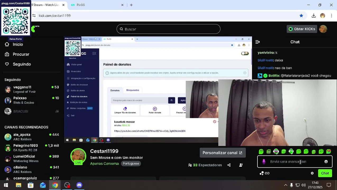Close the Kick stream browser tab
The height and width of the screenshot is (190, 337).
[63, 5]
